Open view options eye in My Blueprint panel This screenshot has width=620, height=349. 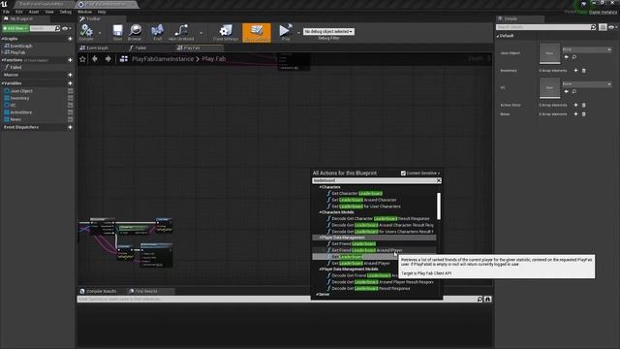click(66, 28)
